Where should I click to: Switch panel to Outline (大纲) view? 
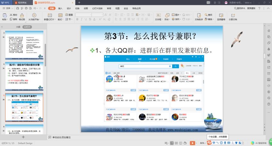18,27
